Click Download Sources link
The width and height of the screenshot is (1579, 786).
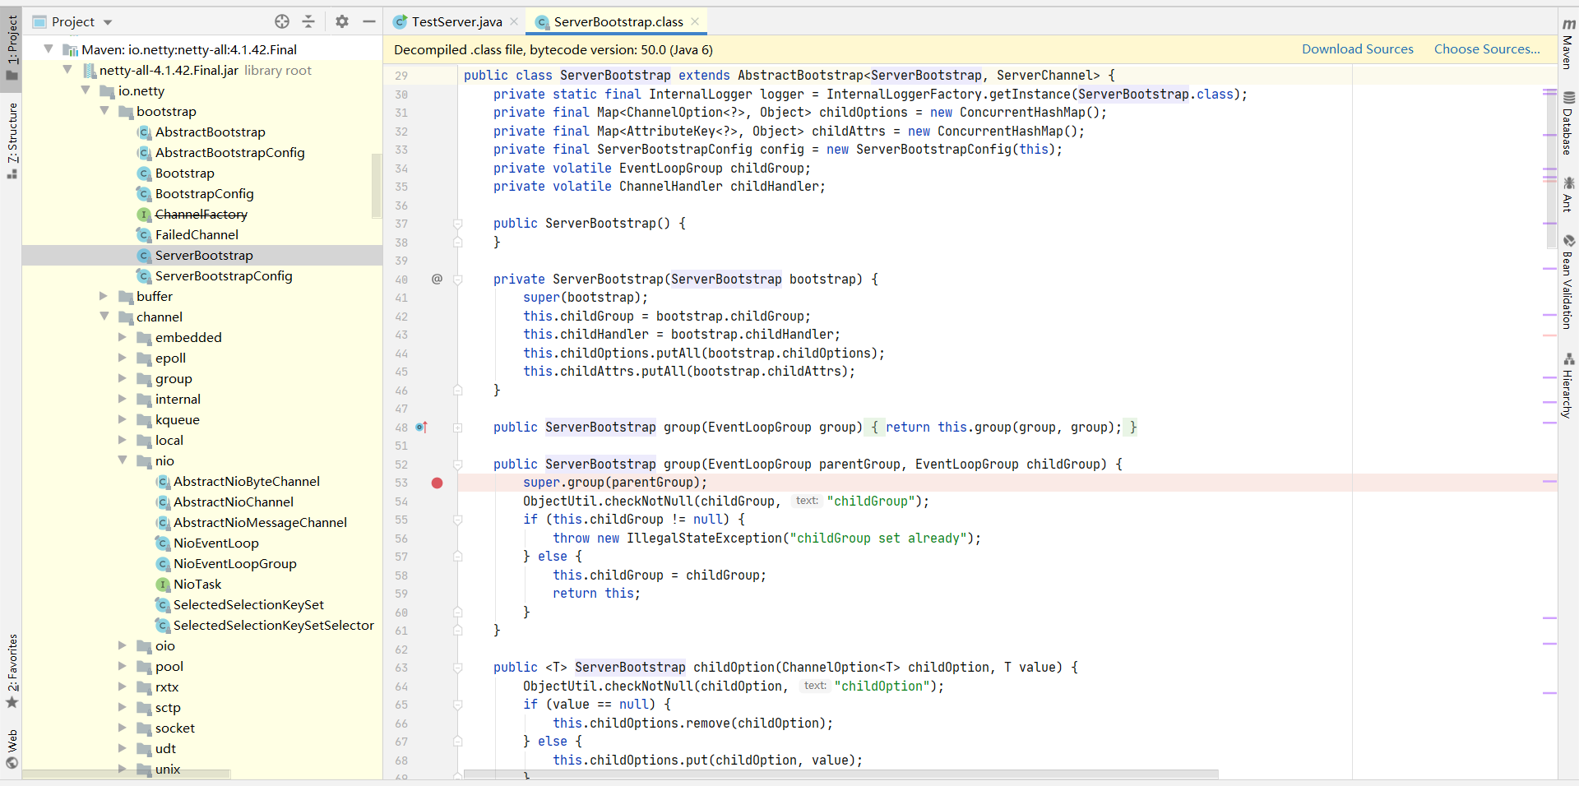click(1357, 49)
